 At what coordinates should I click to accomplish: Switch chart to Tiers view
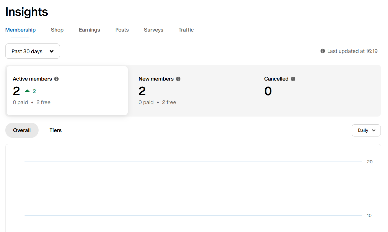coord(56,130)
